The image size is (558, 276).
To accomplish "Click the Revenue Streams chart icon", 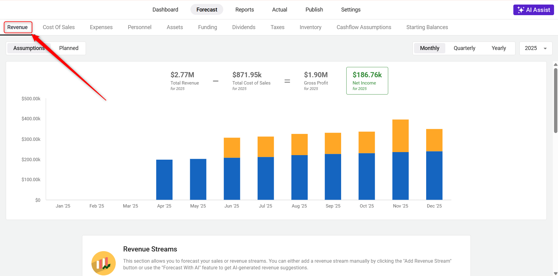I will coord(103,263).
